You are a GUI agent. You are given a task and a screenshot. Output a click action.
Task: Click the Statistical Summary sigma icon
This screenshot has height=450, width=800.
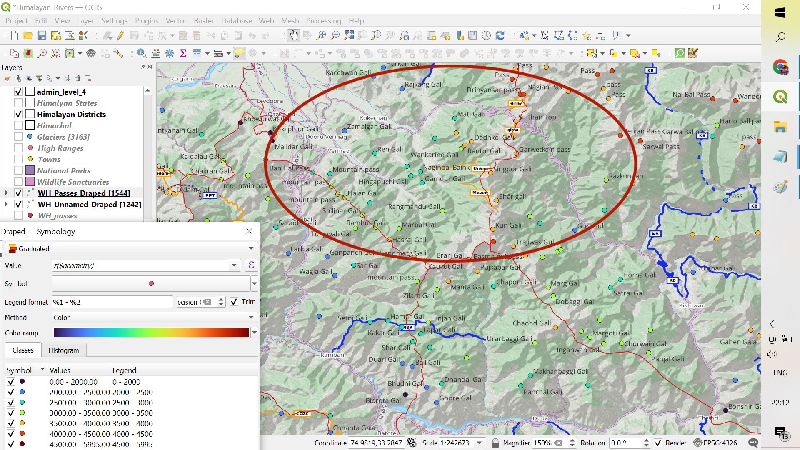[x=183, y=53]
